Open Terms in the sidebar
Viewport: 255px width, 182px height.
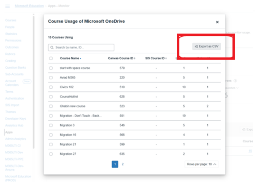(9, 92)
